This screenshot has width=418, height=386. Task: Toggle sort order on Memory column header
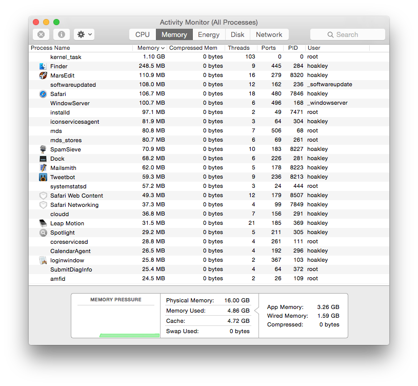point(150,48)
